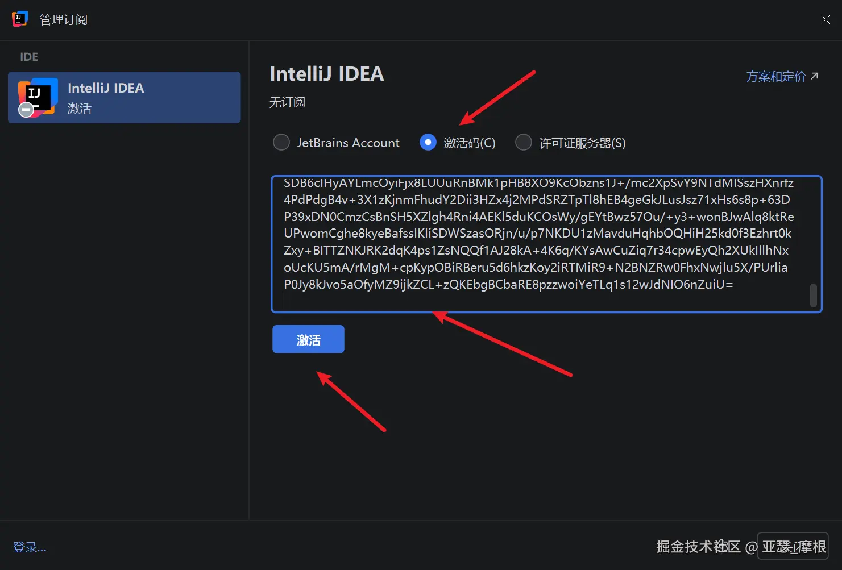Screen dimensions: 842x570
Task: Open the 方案和定价 link
Action: pyautogui.click(x=782, y=76)
